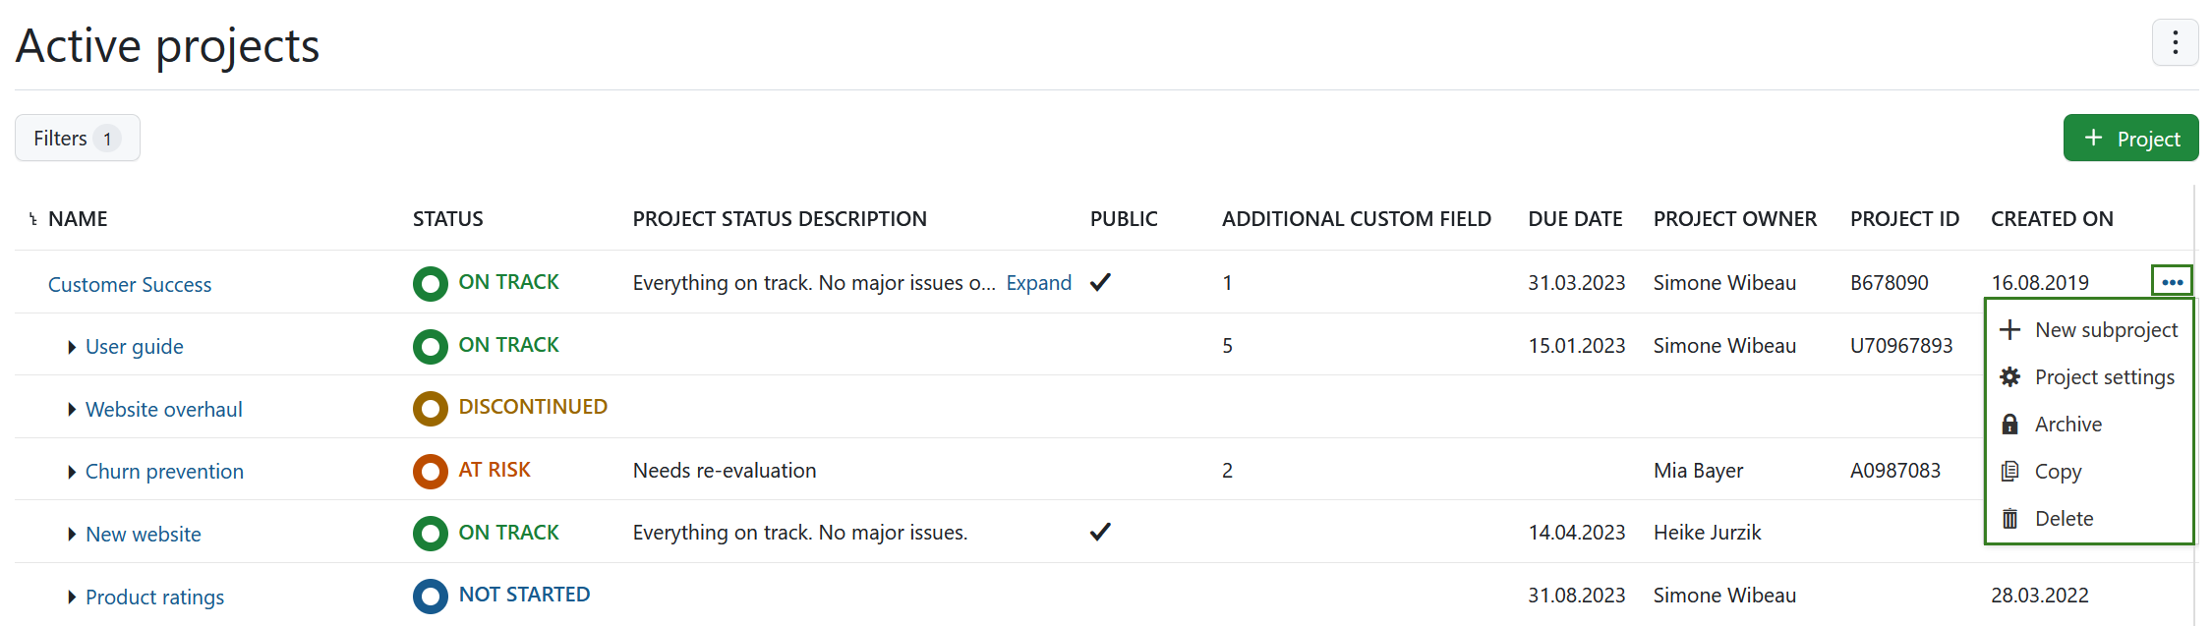The height and width of the screenshot is (626, 2212).
Task: Select New subproject menu entry
Action: pyautogui.click(x=2106, y=330)
